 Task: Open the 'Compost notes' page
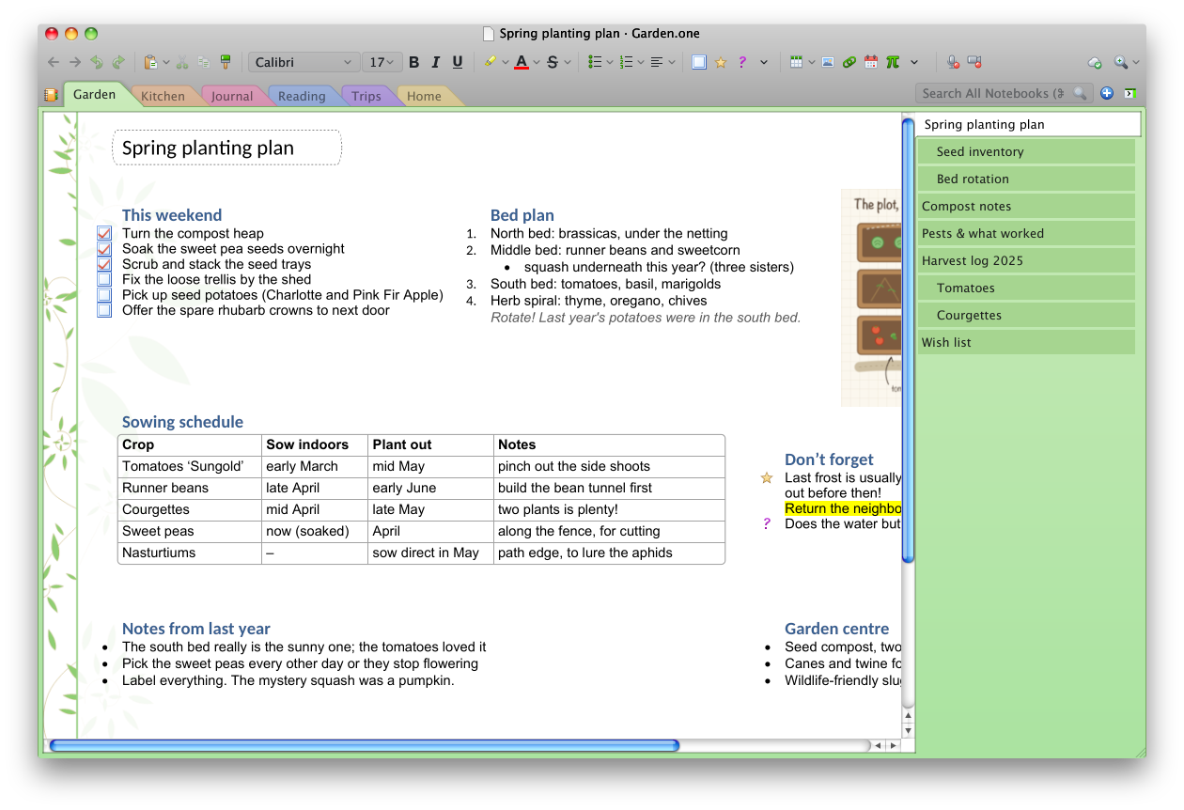[x=1026, y=206]
